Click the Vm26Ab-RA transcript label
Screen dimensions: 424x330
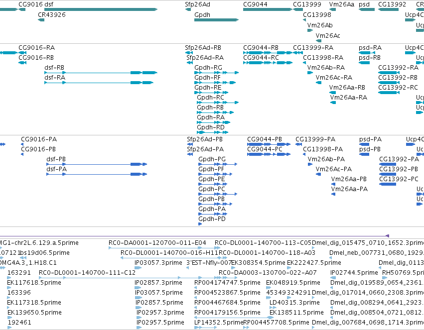(x=326, y=68)
